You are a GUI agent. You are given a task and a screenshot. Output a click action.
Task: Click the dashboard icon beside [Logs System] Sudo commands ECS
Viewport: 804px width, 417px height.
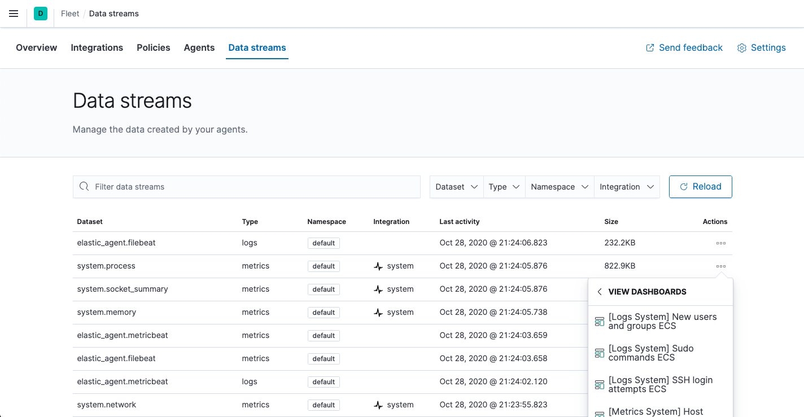click(x=599, y=353)
